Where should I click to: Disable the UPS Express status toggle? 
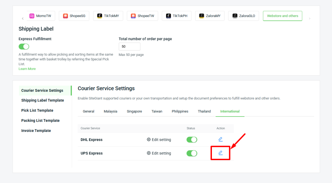(x=192, y=153)
